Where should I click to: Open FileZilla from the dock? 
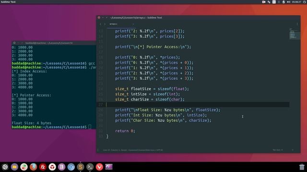43,167
